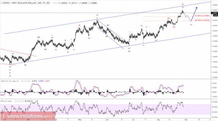Open RSI settings via second legend icon
The height and width of the screenshot is (121, 218).
pos(18,101)
